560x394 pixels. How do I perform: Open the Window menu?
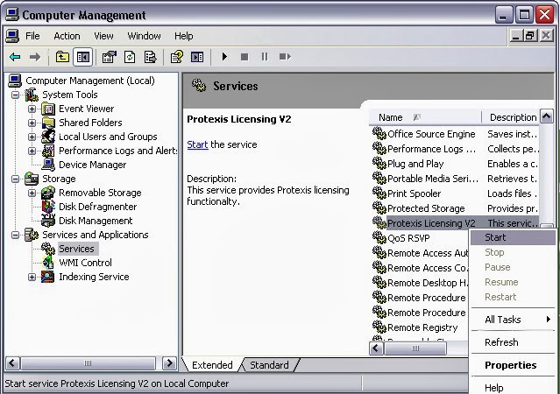(x=144, y=36)
